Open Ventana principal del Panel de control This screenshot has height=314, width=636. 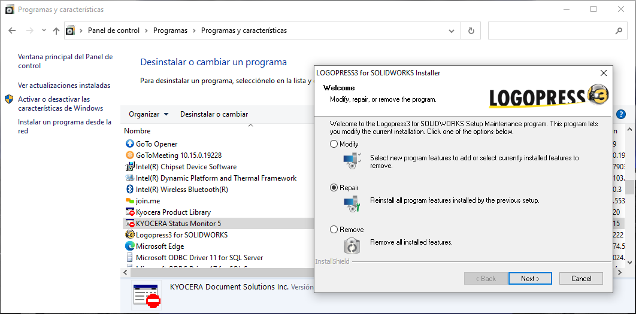coord(65,61)
